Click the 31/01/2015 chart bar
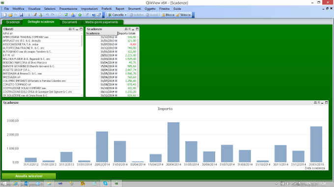Image resolution: width=334 pixels, height=187 pixels. [x=316, y=144]
